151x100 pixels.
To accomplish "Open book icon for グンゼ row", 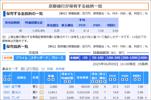I will [42, 98].
